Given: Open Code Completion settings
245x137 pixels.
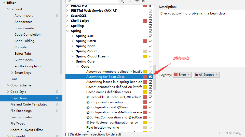Looking at the screenshot, I should (x=28, y=35).
